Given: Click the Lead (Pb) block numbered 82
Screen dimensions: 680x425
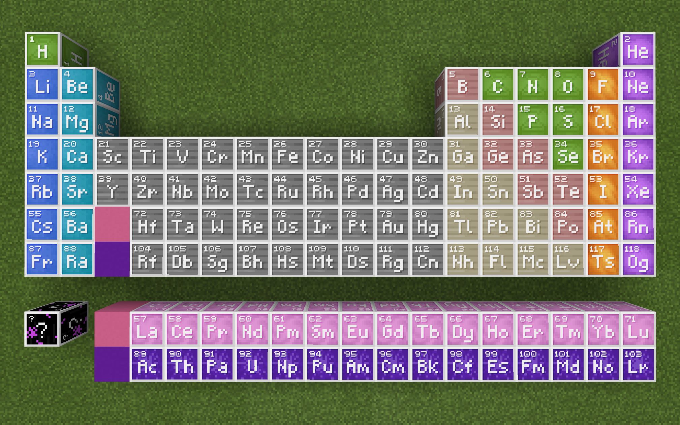Looking at the screenshot, I should click(498, 224).
